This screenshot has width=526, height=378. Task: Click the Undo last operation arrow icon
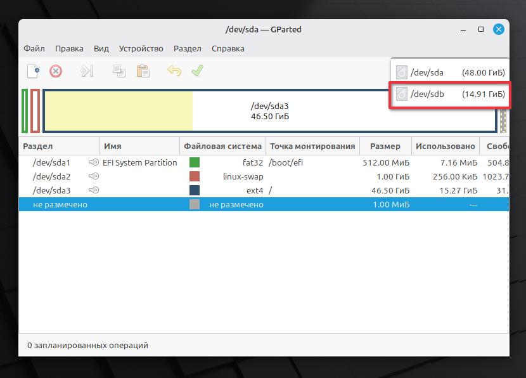point(174,71)
